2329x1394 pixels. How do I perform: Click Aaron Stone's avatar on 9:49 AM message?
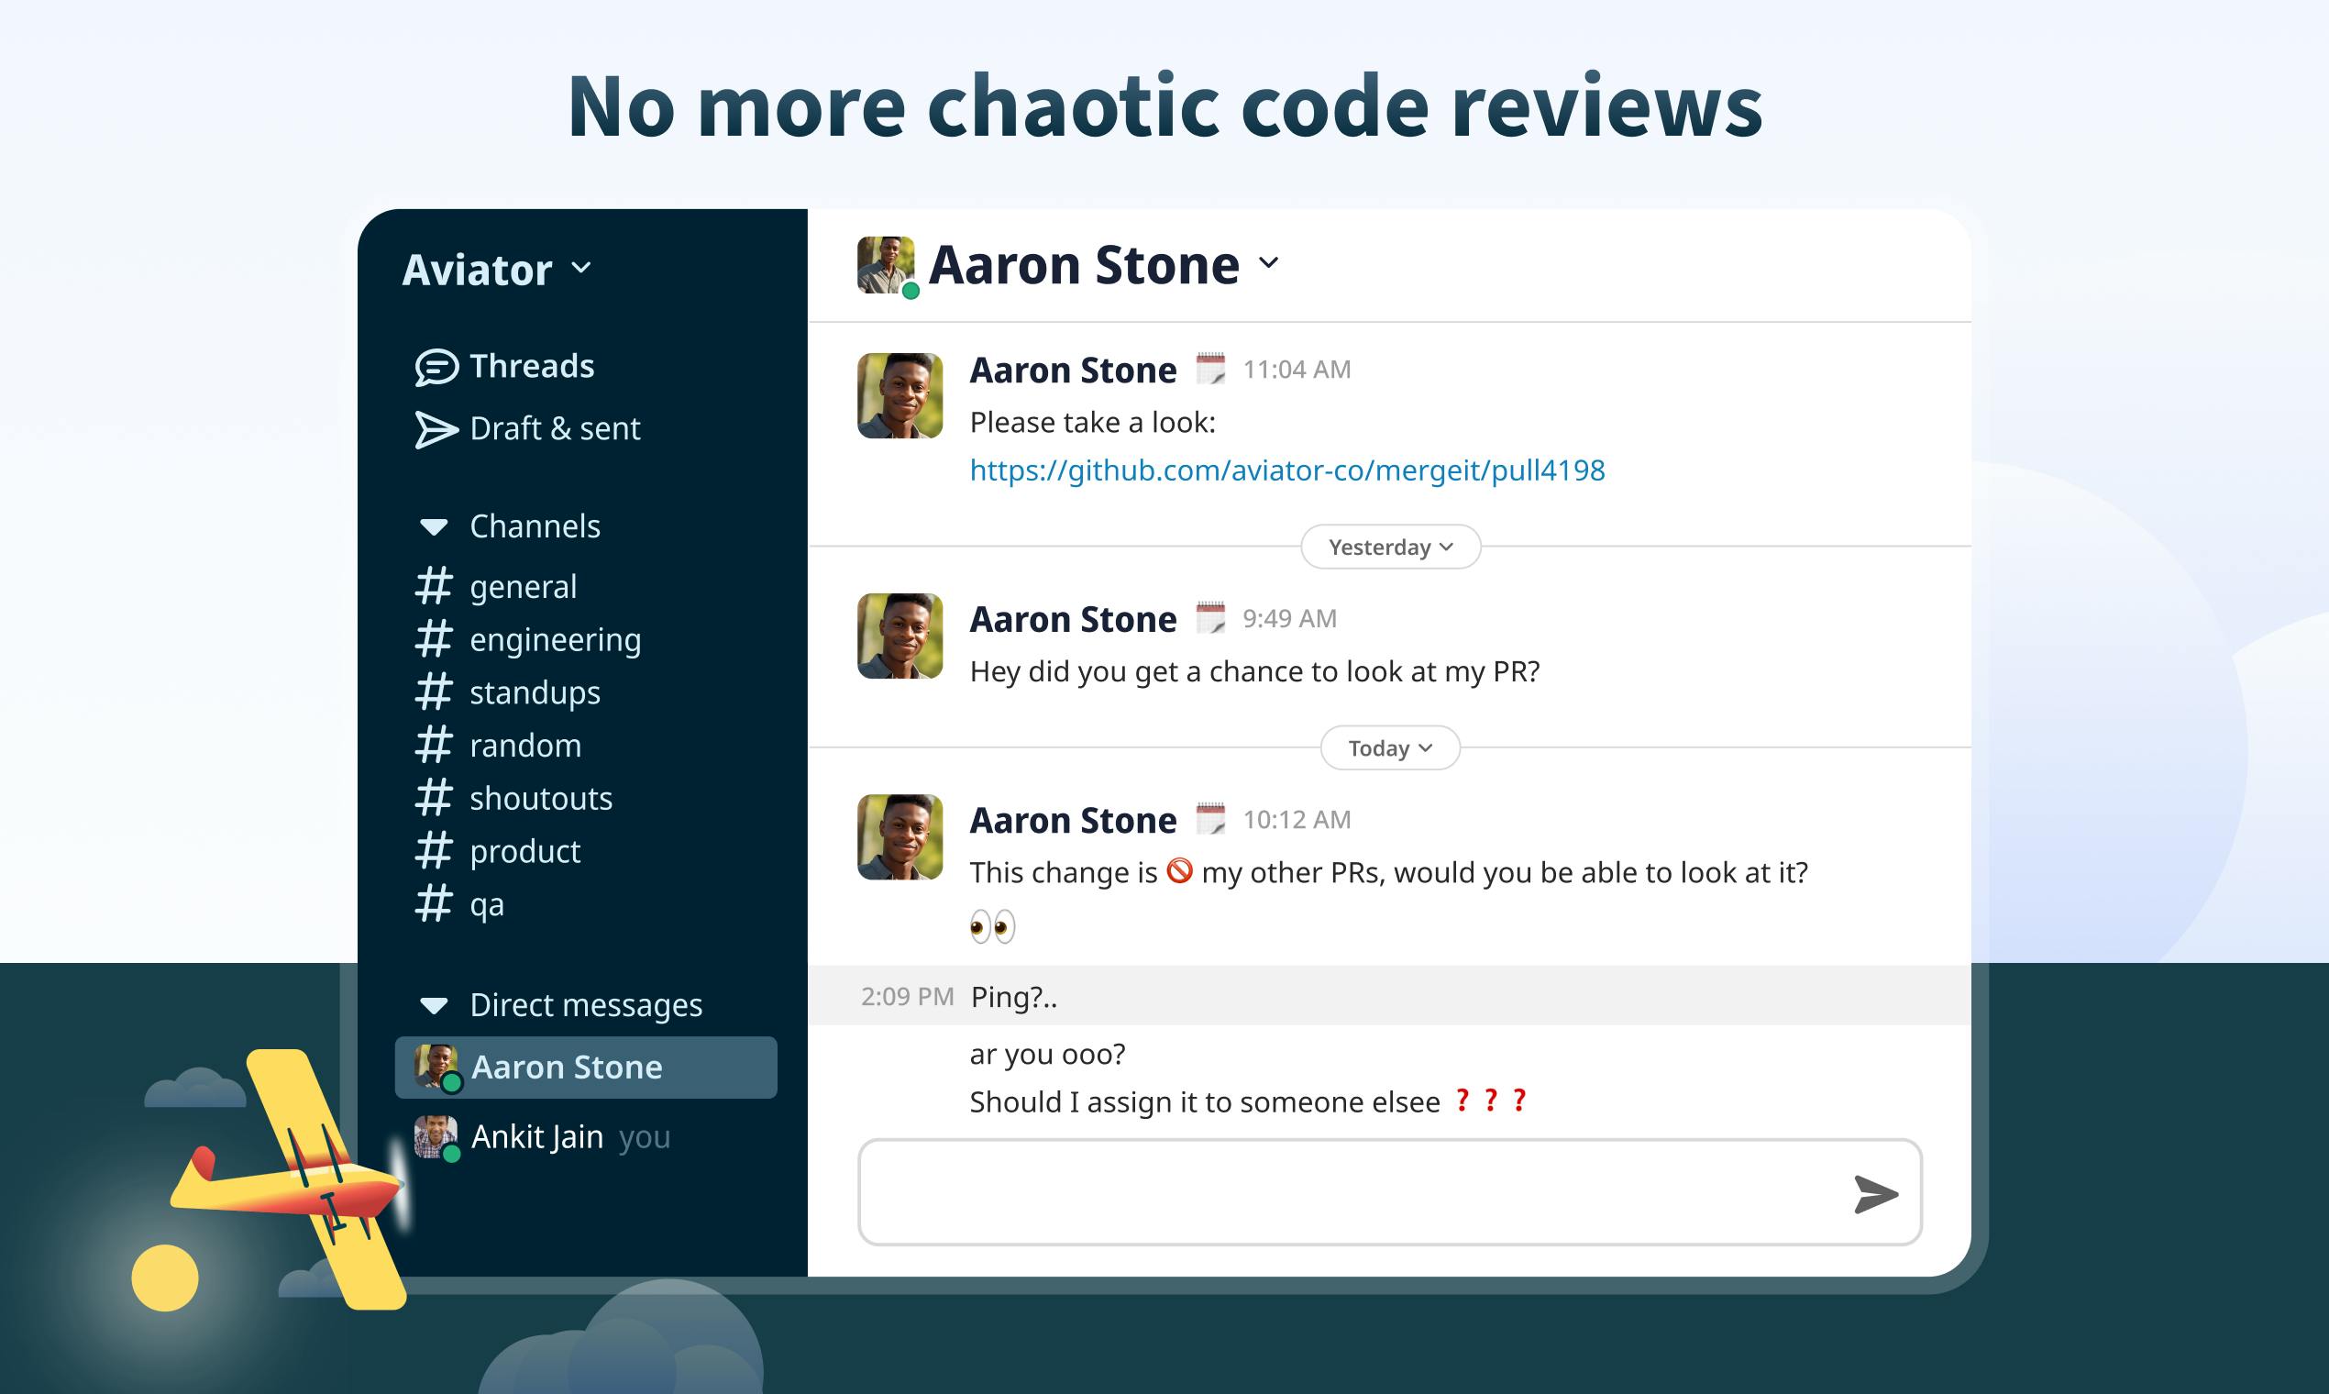(x=900, y=636)
